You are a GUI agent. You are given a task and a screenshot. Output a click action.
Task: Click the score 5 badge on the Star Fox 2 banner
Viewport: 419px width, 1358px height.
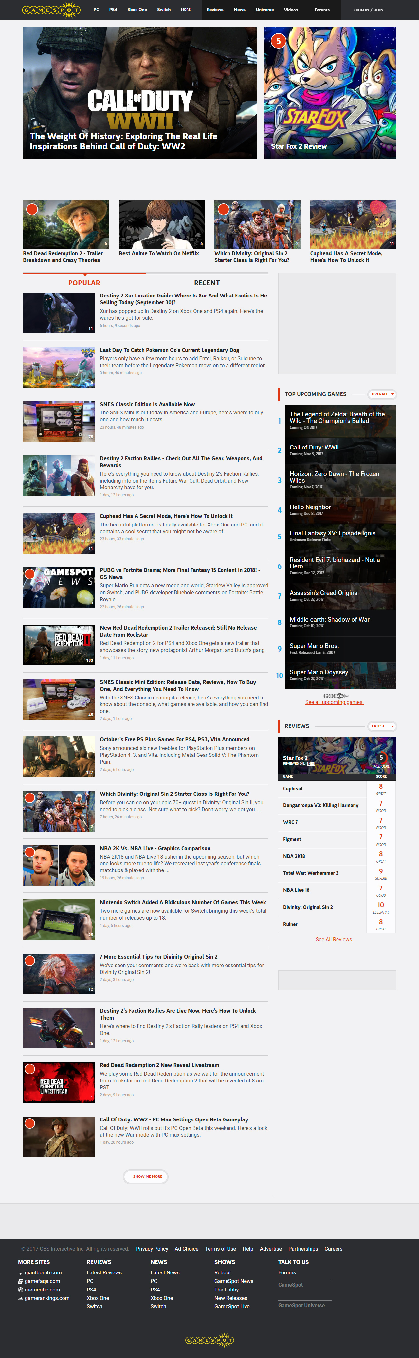(278, 41)
